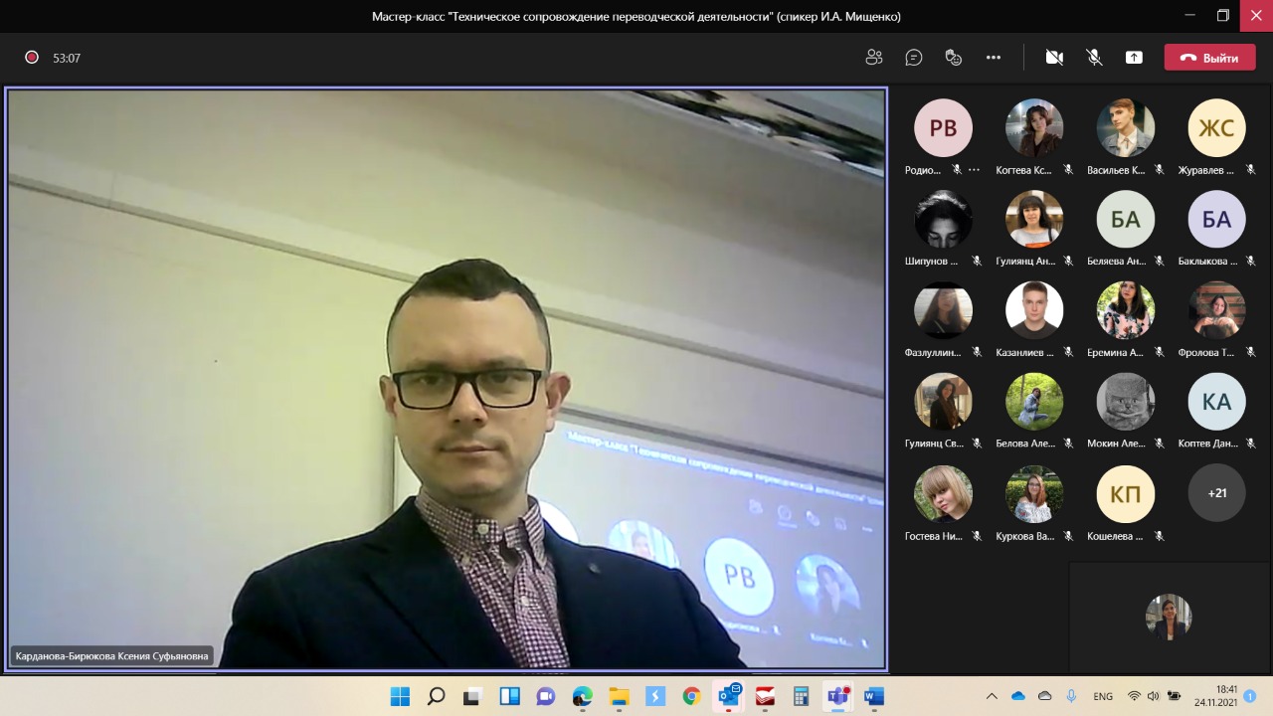
Task: Open Outlook from the taskbar
Action: pos(729,696)
